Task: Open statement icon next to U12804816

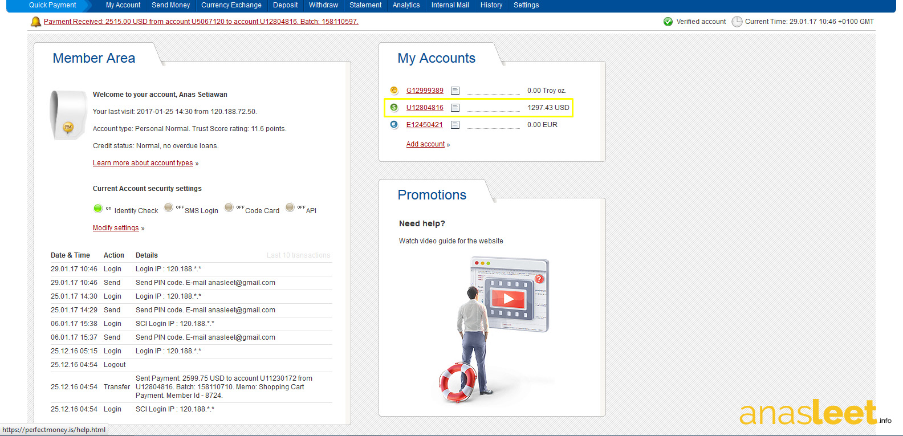Action: click(455, 108)
